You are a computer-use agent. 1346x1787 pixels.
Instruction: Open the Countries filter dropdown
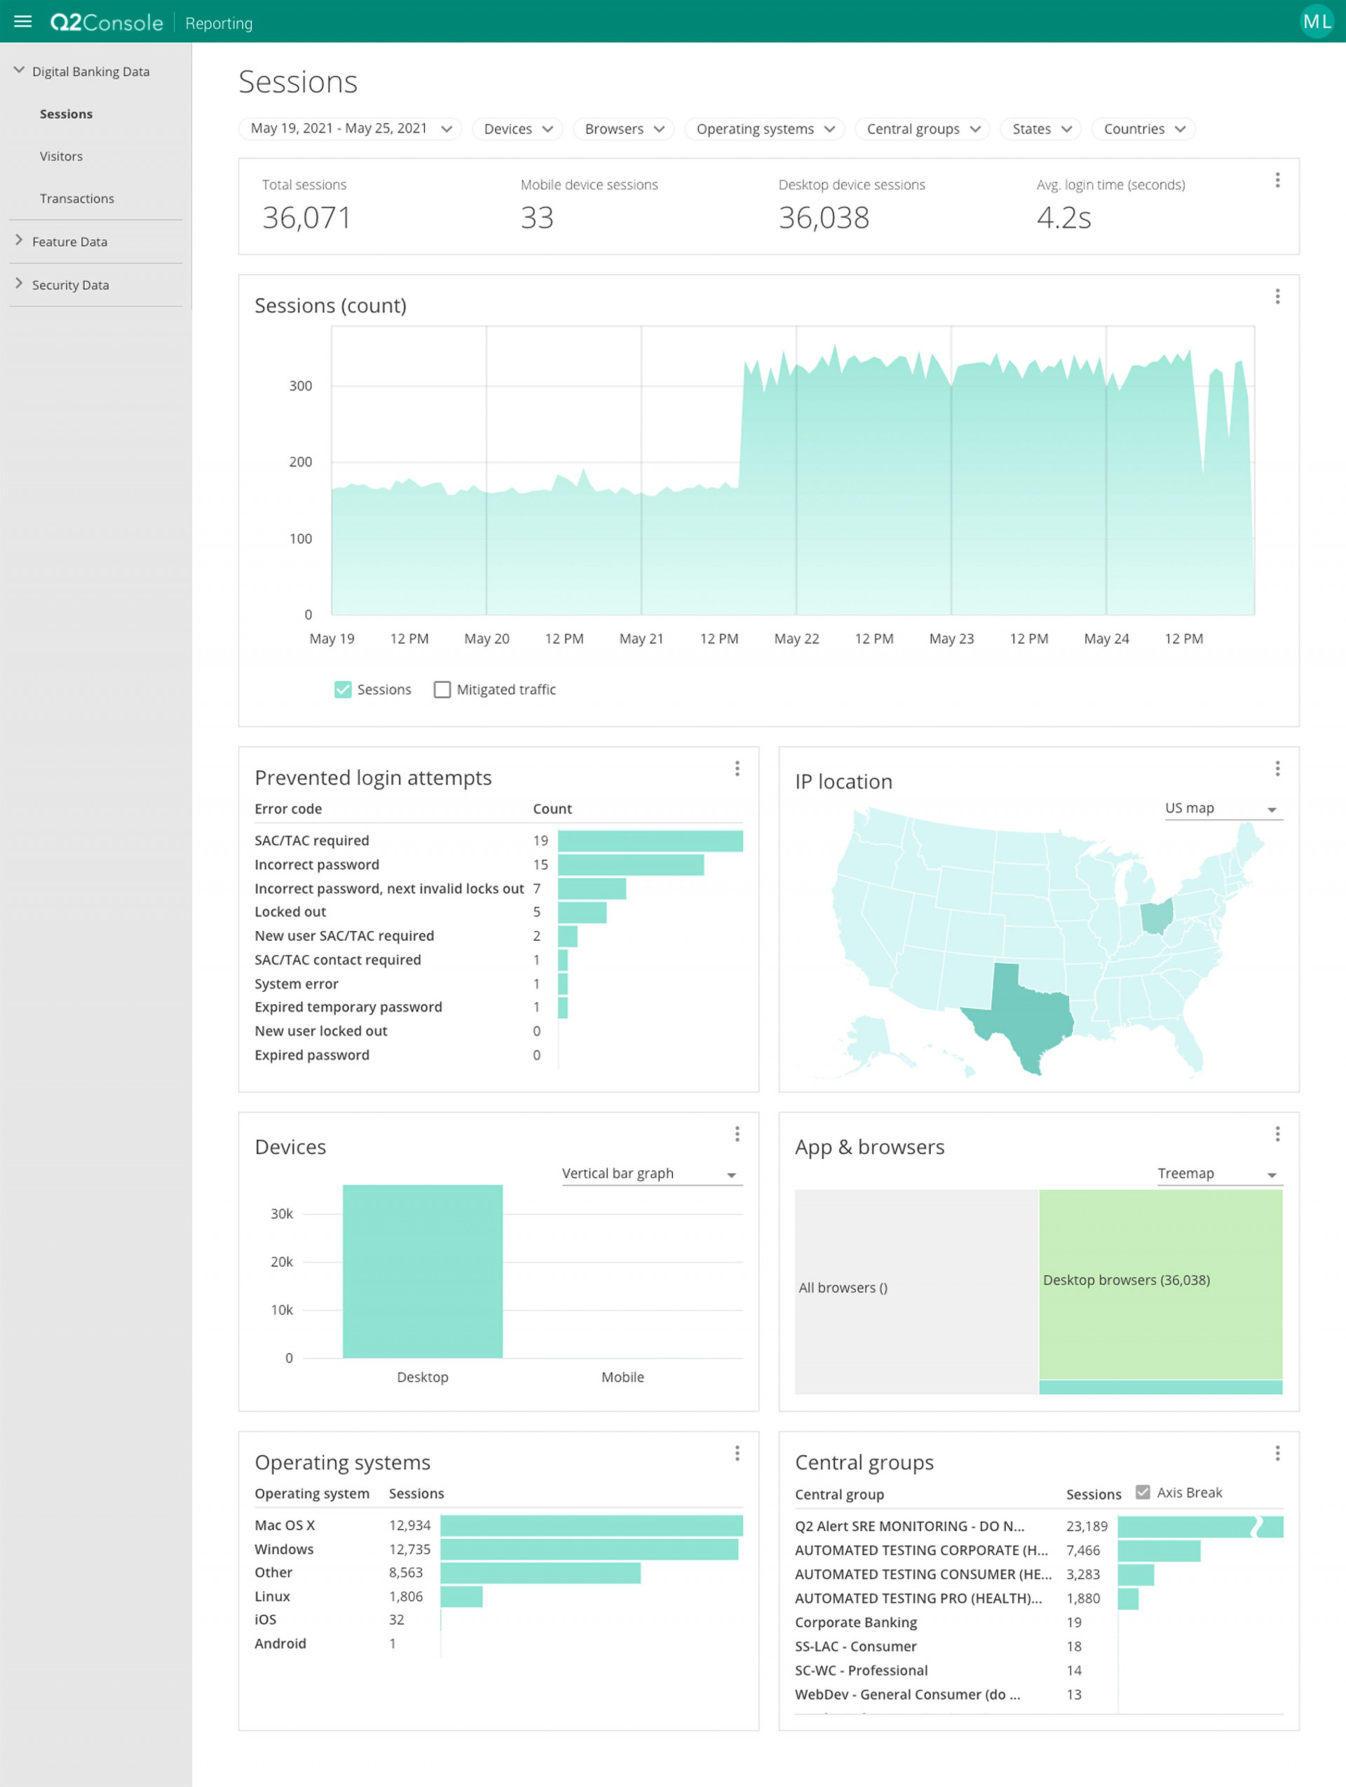tap(1143, 128)
